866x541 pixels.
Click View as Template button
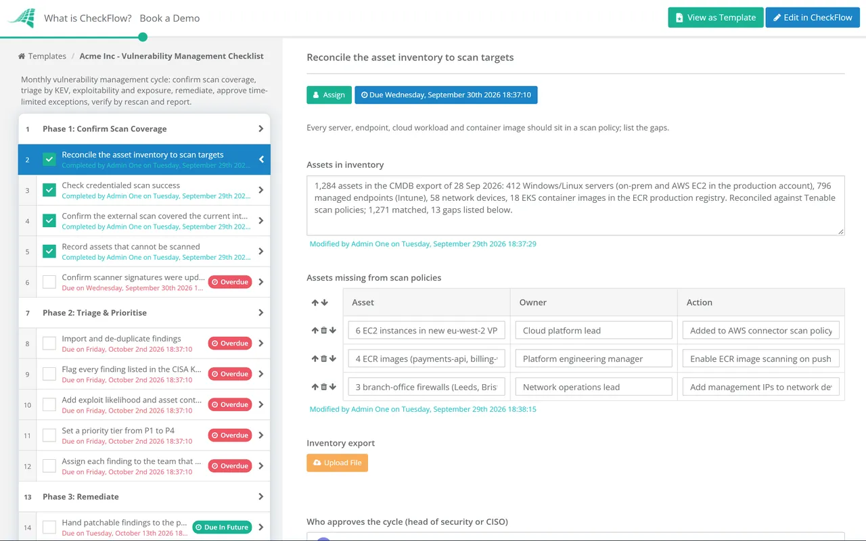716,18
